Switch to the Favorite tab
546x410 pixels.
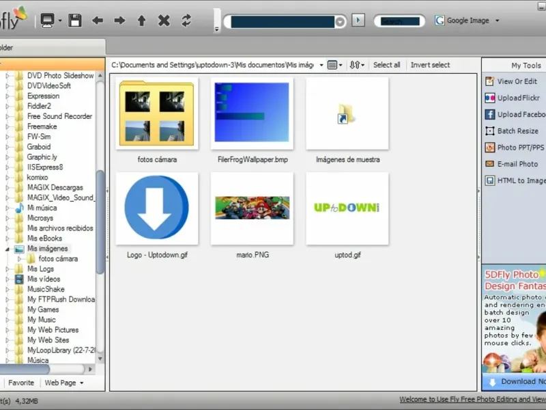[21, 383]
